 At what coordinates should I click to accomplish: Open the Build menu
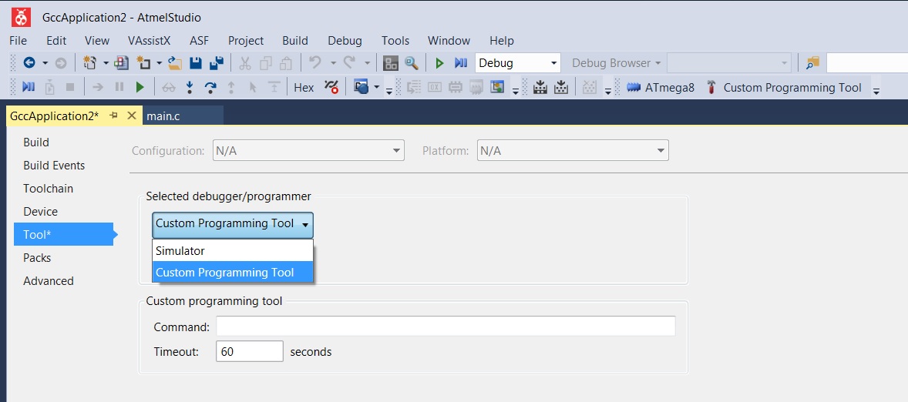(295, 41)
